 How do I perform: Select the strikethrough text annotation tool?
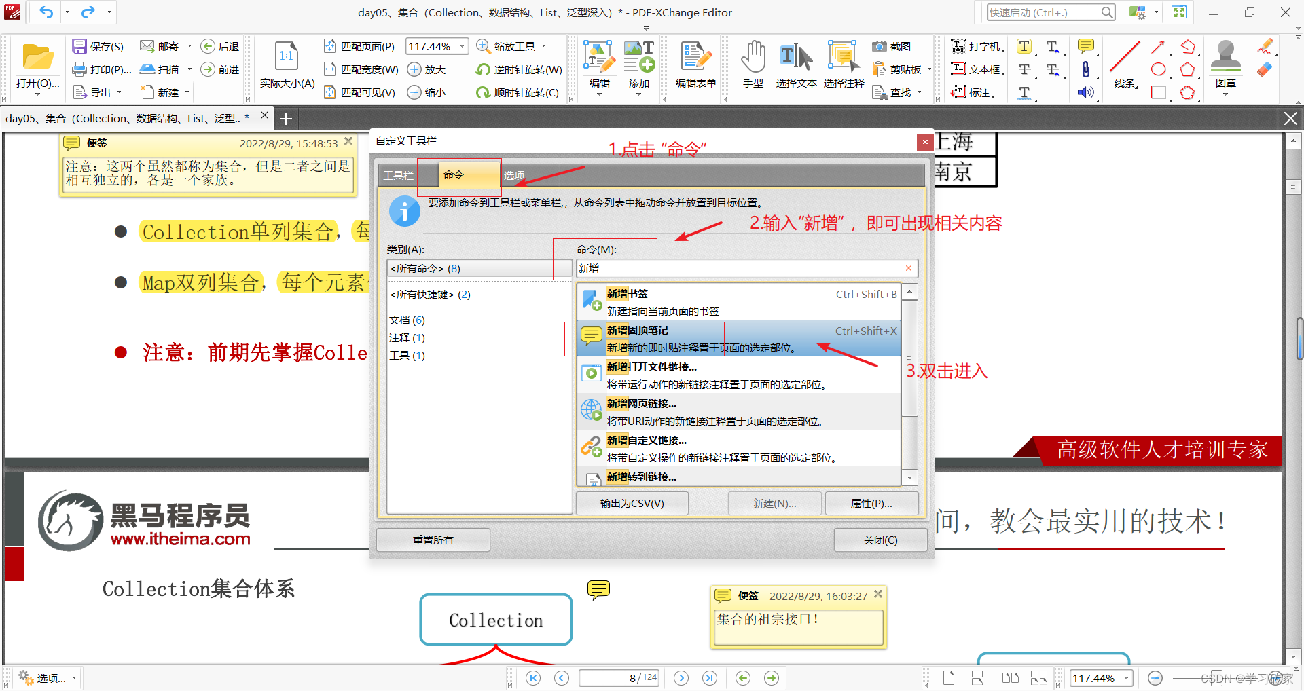pos(1024,69)
